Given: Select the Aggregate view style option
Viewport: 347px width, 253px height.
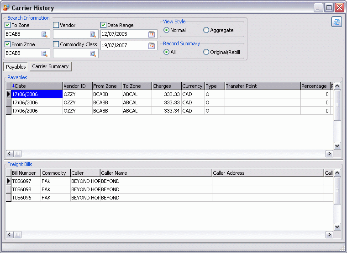Looking at the screenshot, I should 206,30.
